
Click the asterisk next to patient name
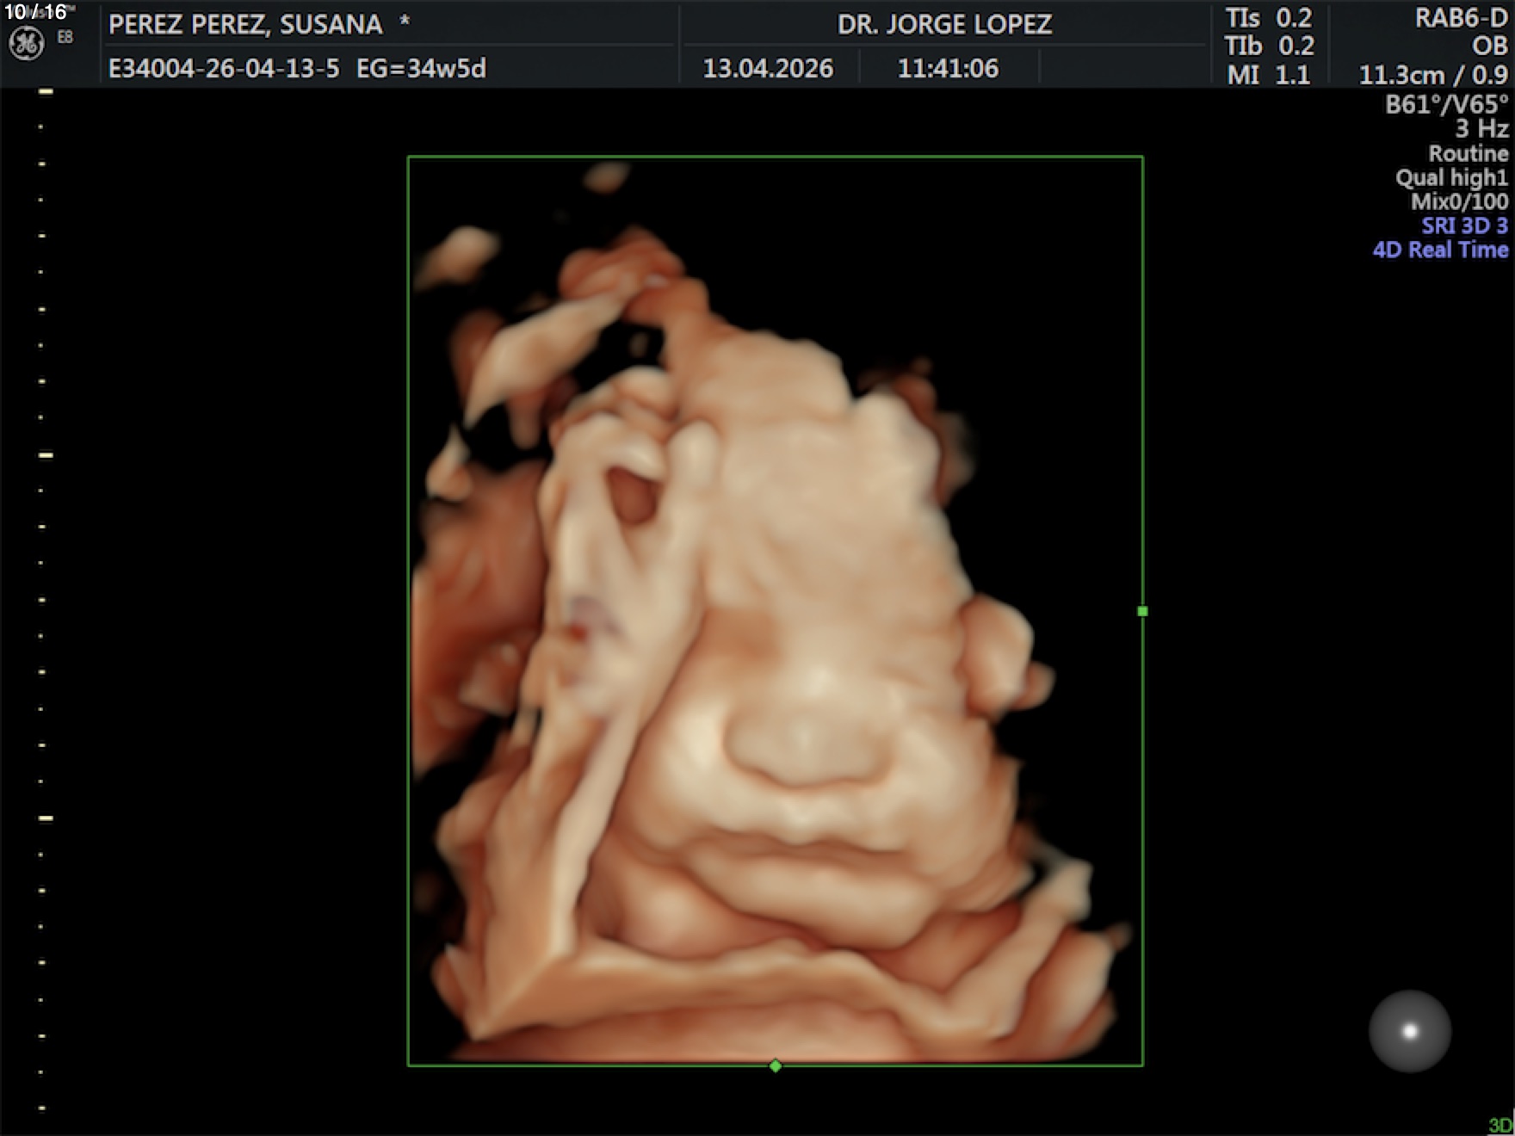404,23
